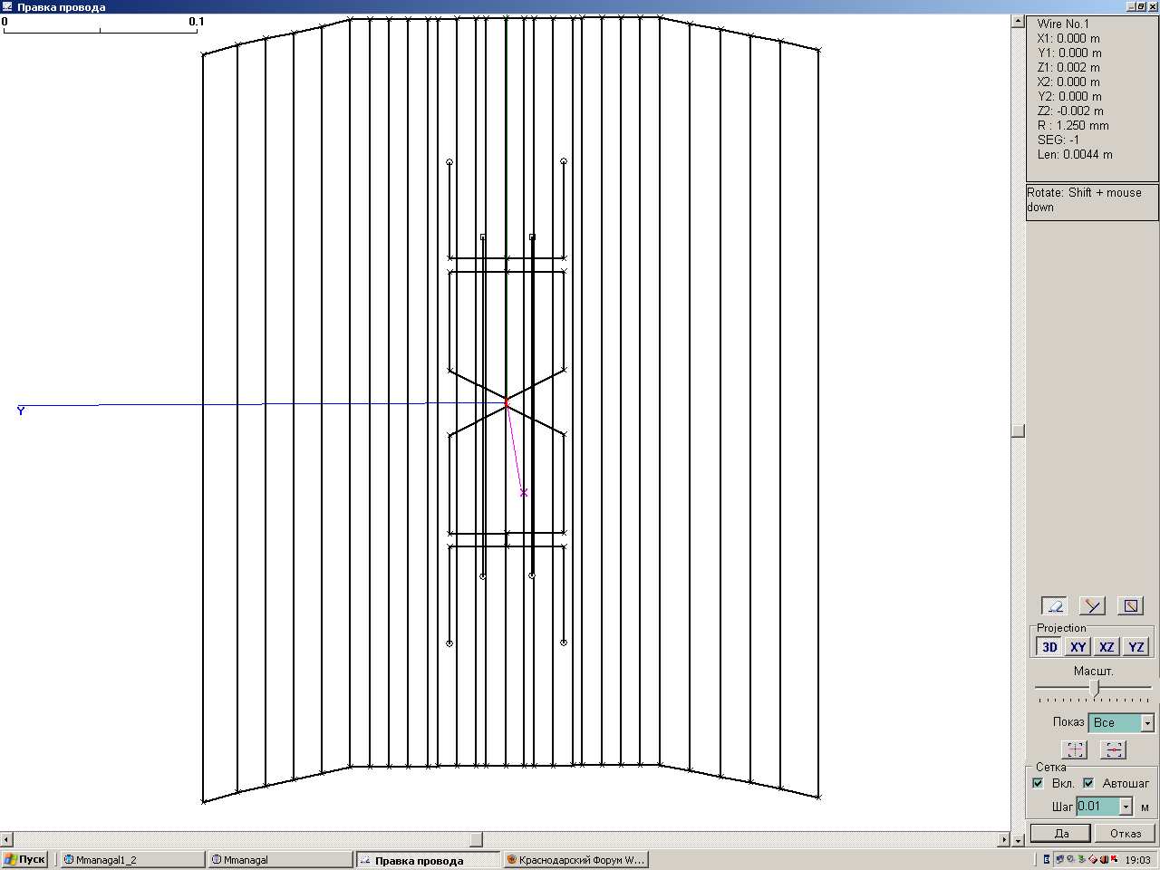Click the center view on crosshair icon

tap(1074, 749)
